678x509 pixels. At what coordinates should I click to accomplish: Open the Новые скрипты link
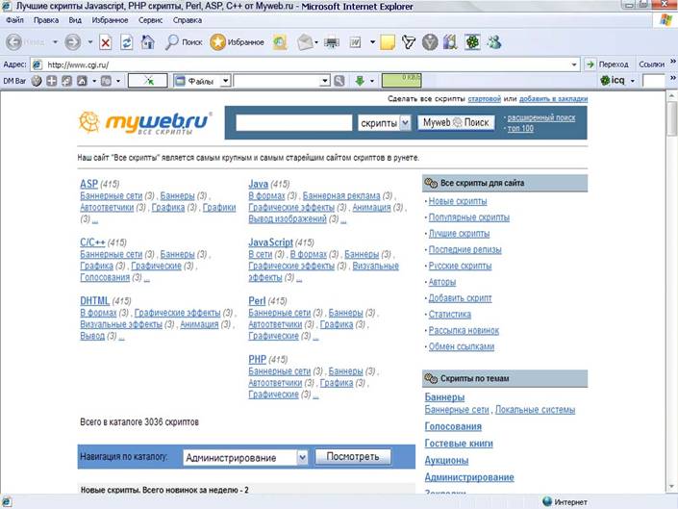(458, 201)
